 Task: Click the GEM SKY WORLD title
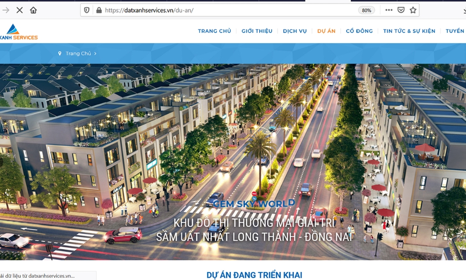click(254, 204)
